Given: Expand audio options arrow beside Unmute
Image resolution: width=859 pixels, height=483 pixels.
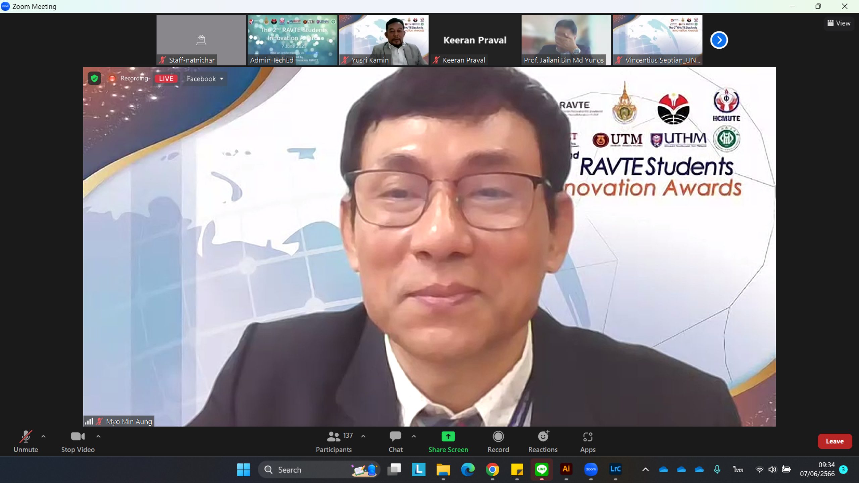Looking at the screenshot, I should click(x=43, y=436).
